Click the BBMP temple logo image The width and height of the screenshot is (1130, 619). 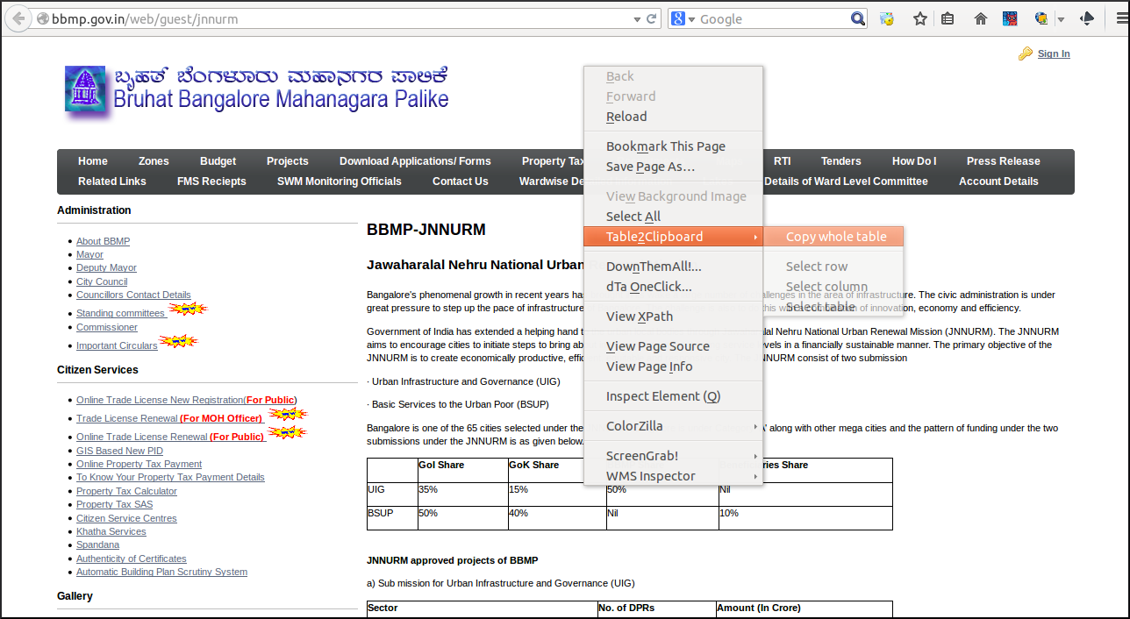click(85, 89)
